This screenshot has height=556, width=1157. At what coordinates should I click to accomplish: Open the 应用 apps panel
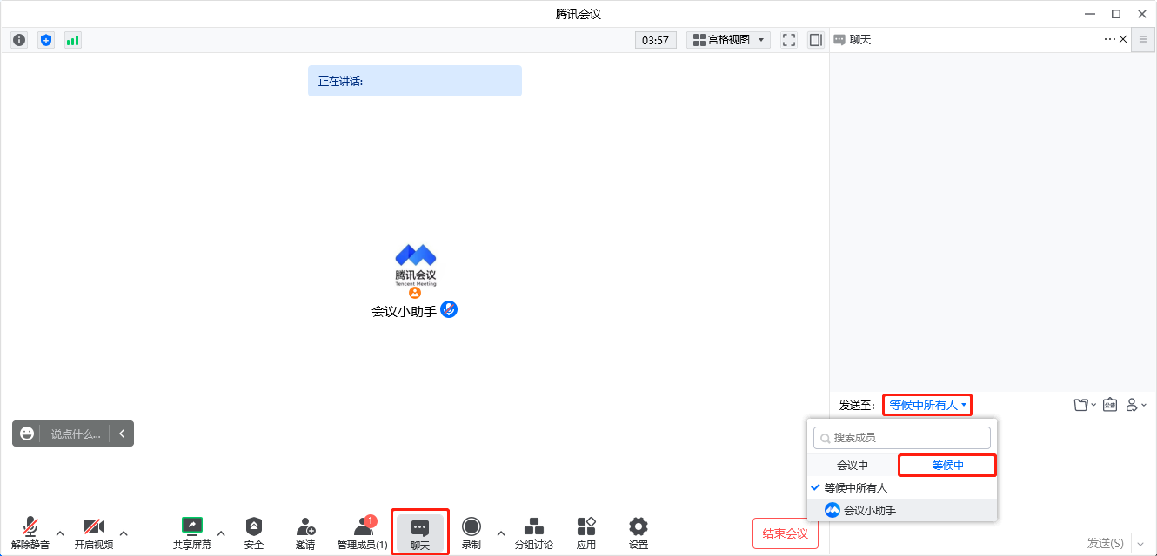[x=586, y=533]
